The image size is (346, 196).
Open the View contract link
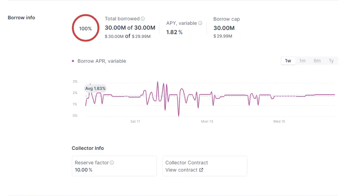click(x=181, y=170)
